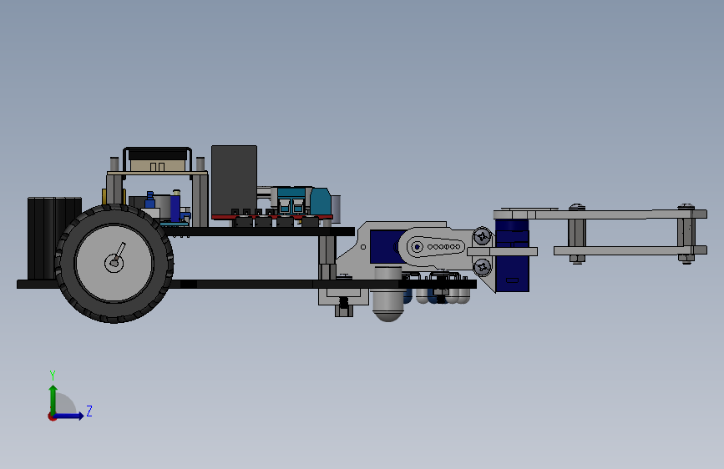Click the blue Z axis arrow of triad
The width and height of the screenshot is (724, 469).
click(69, 416)
